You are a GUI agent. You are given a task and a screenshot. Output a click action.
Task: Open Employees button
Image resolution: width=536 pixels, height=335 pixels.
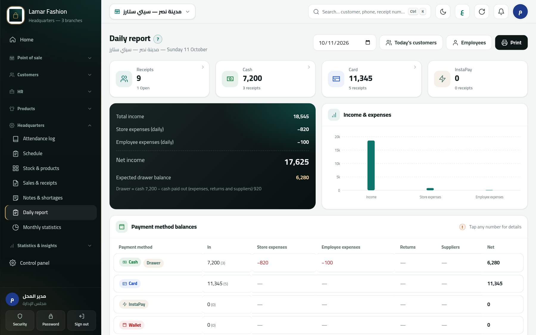[x=469, y=43]
